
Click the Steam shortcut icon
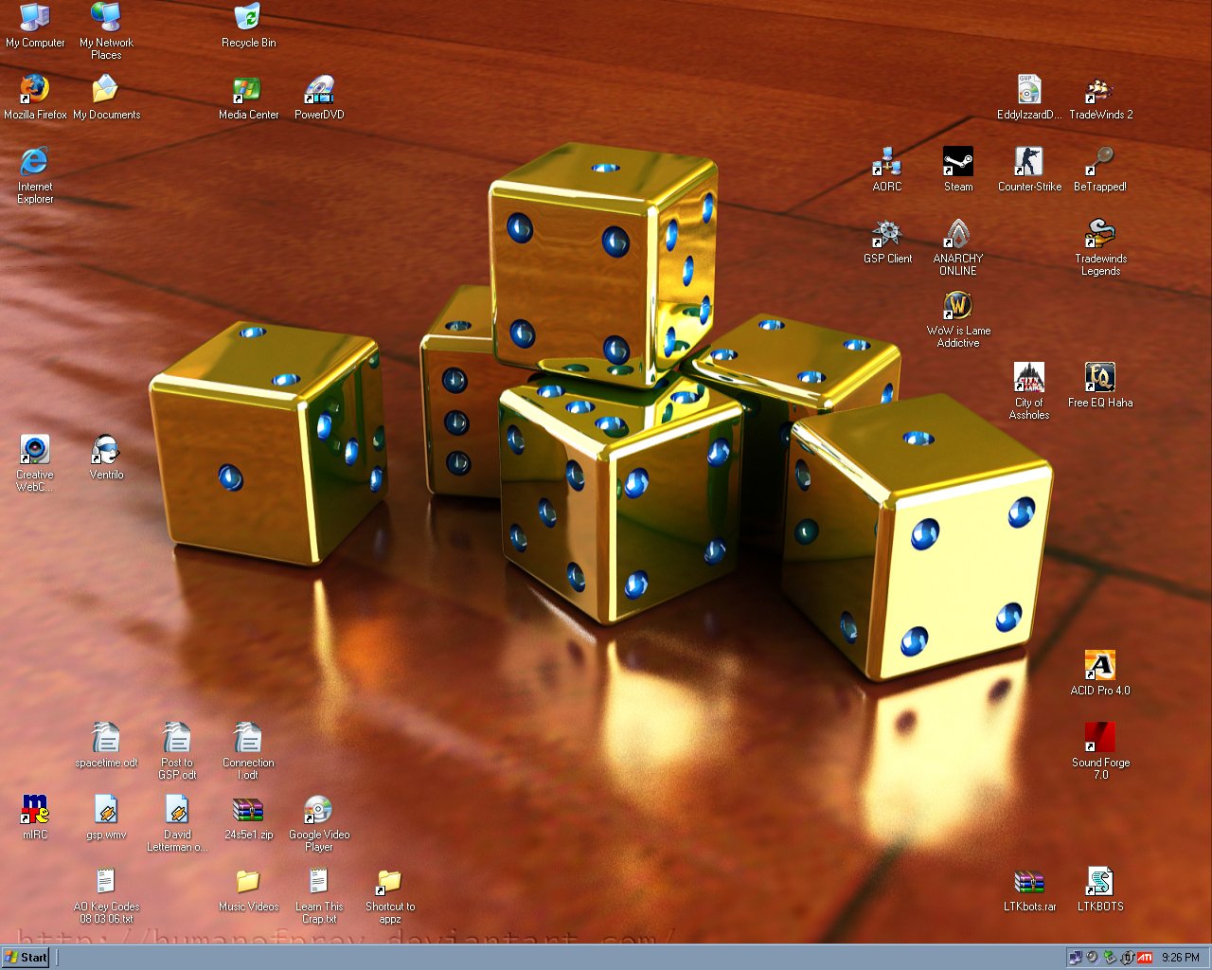click(x=958, y=162)
